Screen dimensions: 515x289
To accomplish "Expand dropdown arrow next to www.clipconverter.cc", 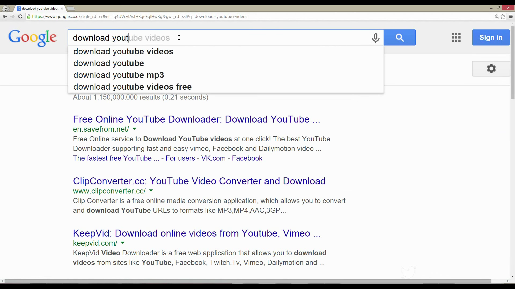I will 151,191.
